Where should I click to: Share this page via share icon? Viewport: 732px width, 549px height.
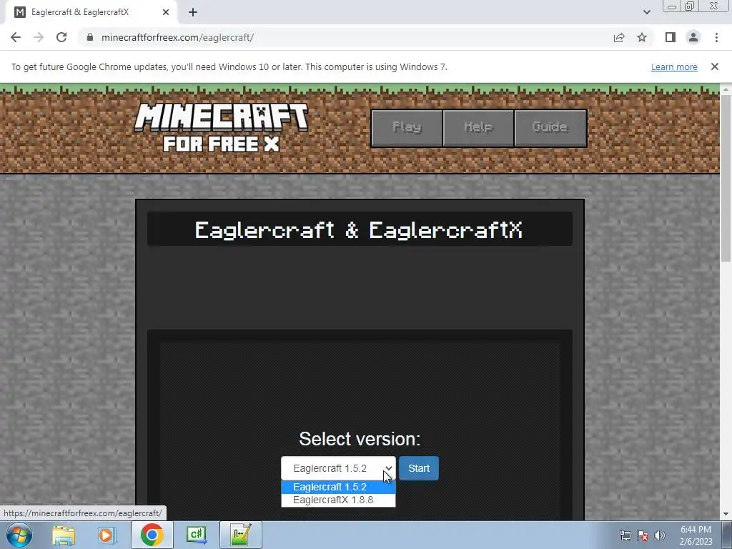click(x=619, y=37)
